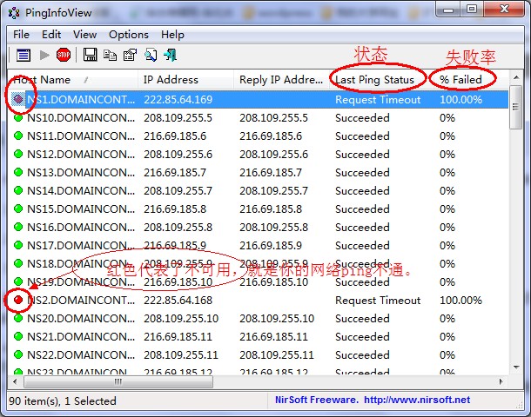Click the Find magnifier toolbar icon

pyautogui.click(x=150, y=56)
